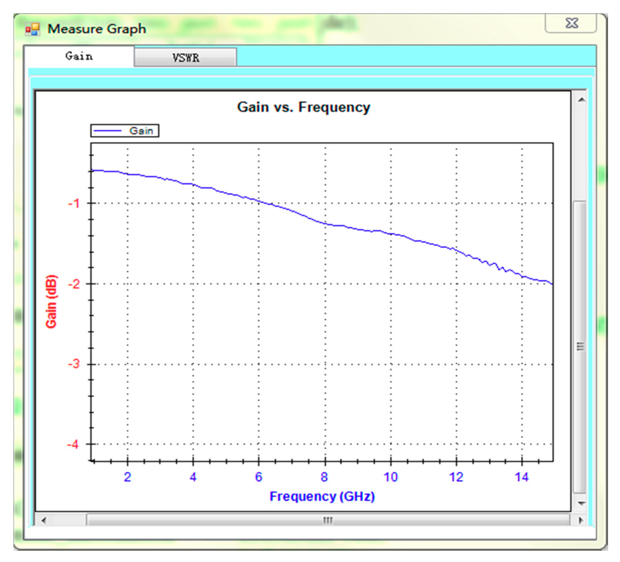Select the Gain tab
The image size is (620, 562).
click(79, 56)
